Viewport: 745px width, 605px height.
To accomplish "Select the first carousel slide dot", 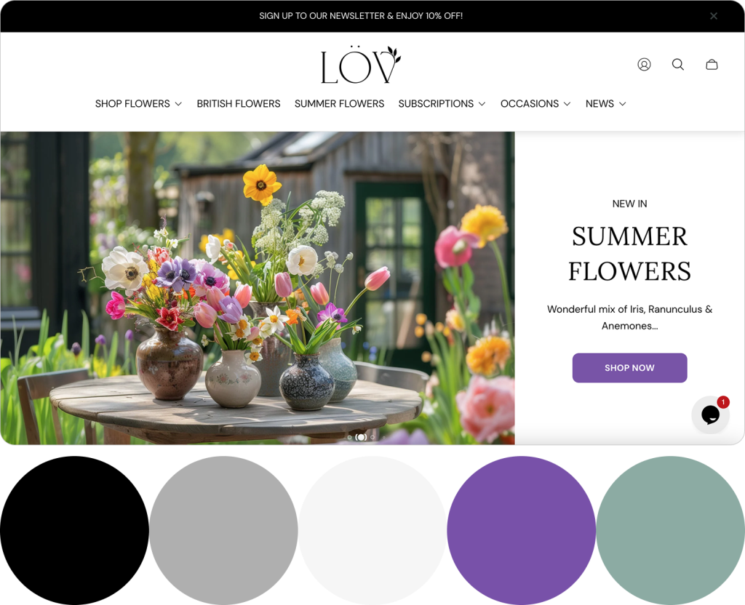I will 350,437.
